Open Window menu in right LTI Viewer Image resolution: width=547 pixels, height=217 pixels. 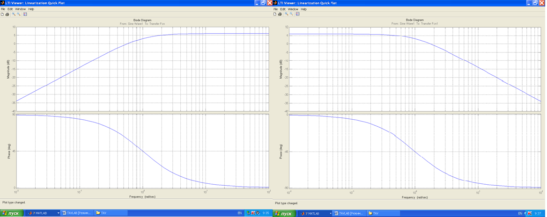tap(293, 9)
